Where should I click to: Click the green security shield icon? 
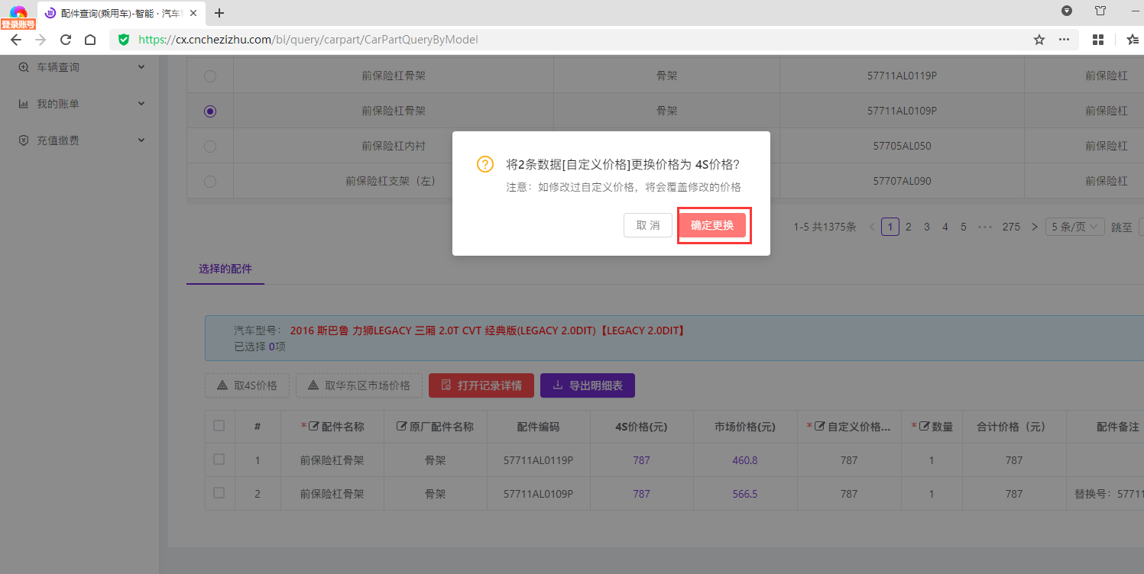pyautogui.click(x=124, y=40)
